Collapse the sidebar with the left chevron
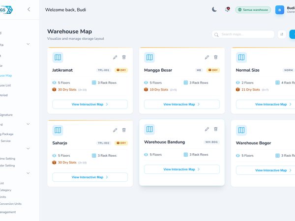The height and width of the screenshot is (221, 295). (x=29, y=9)
